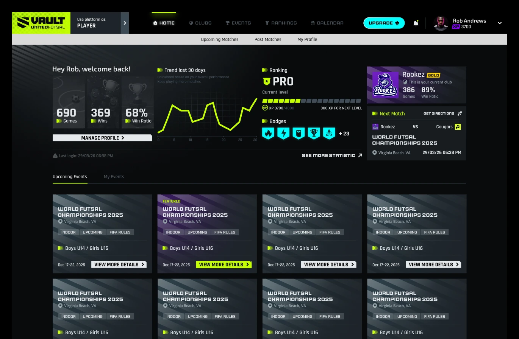
Task: Click the flame badge icon
Action: click(268, 133)
